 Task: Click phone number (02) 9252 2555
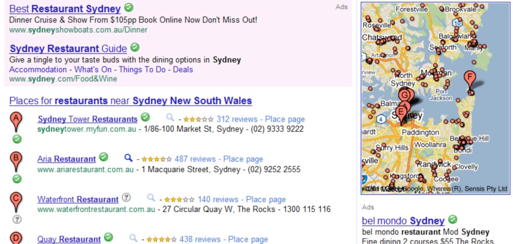pyautogui.click(x=274, y=170)
